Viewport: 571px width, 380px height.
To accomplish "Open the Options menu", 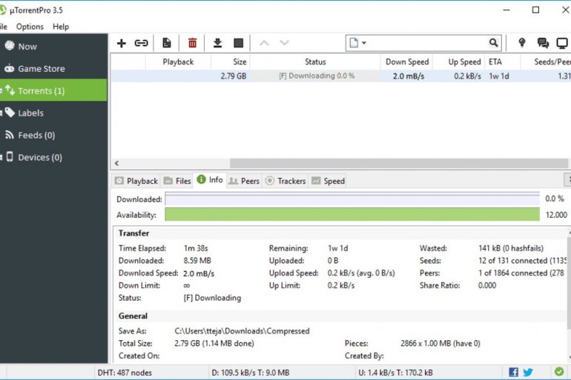I will [30, 27].
